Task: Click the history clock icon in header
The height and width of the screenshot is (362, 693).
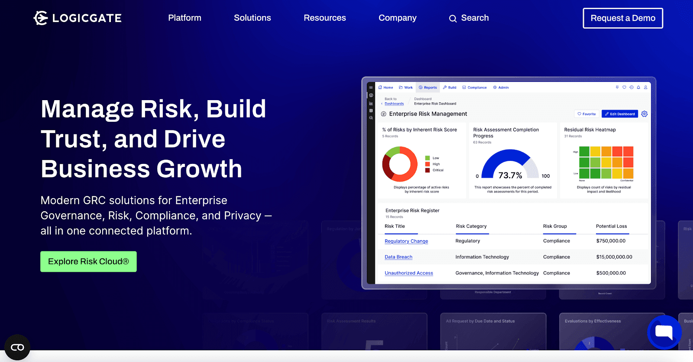Action: (631, 87)
